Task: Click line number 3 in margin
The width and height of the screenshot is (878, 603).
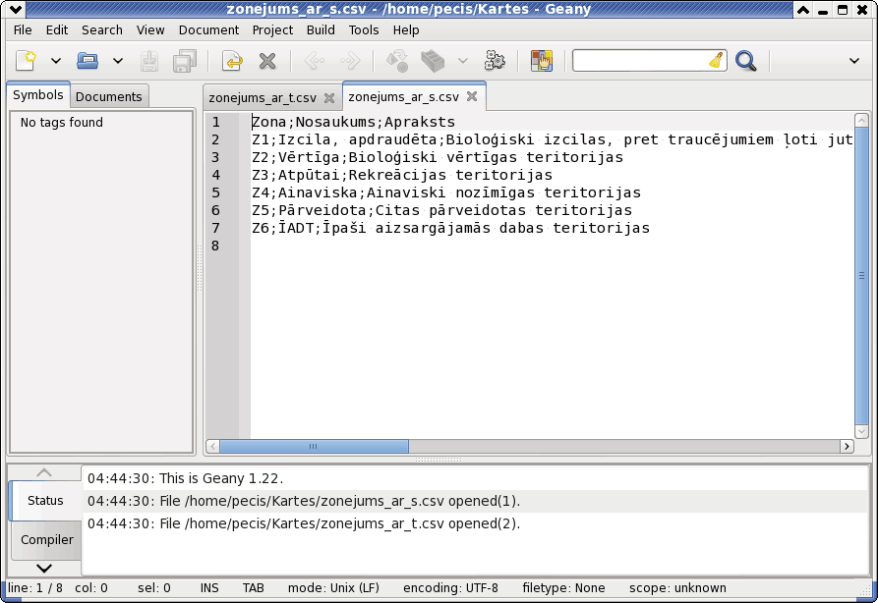Action: click(x=215, y=157)
